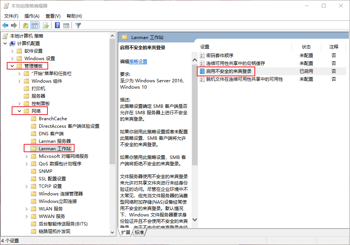Screen dimensions: 350x245
Task: Expand the 软件设置 node
Action: tap(12, 51)
